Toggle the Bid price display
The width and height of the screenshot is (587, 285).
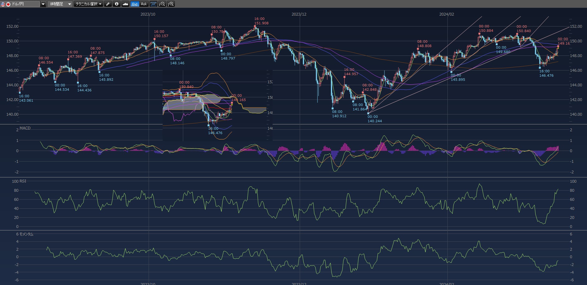click(135, 4)
